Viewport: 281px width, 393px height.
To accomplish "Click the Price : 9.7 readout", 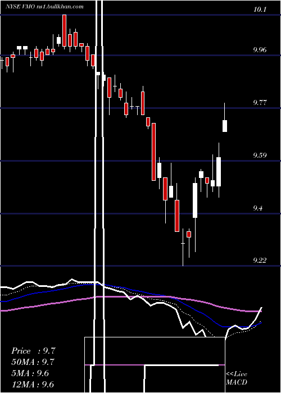I will point(33,351).
